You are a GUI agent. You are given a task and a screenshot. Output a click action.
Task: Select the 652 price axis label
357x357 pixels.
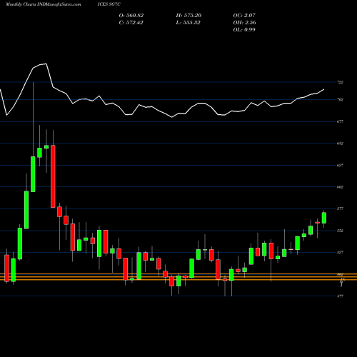tap(340, 144)
